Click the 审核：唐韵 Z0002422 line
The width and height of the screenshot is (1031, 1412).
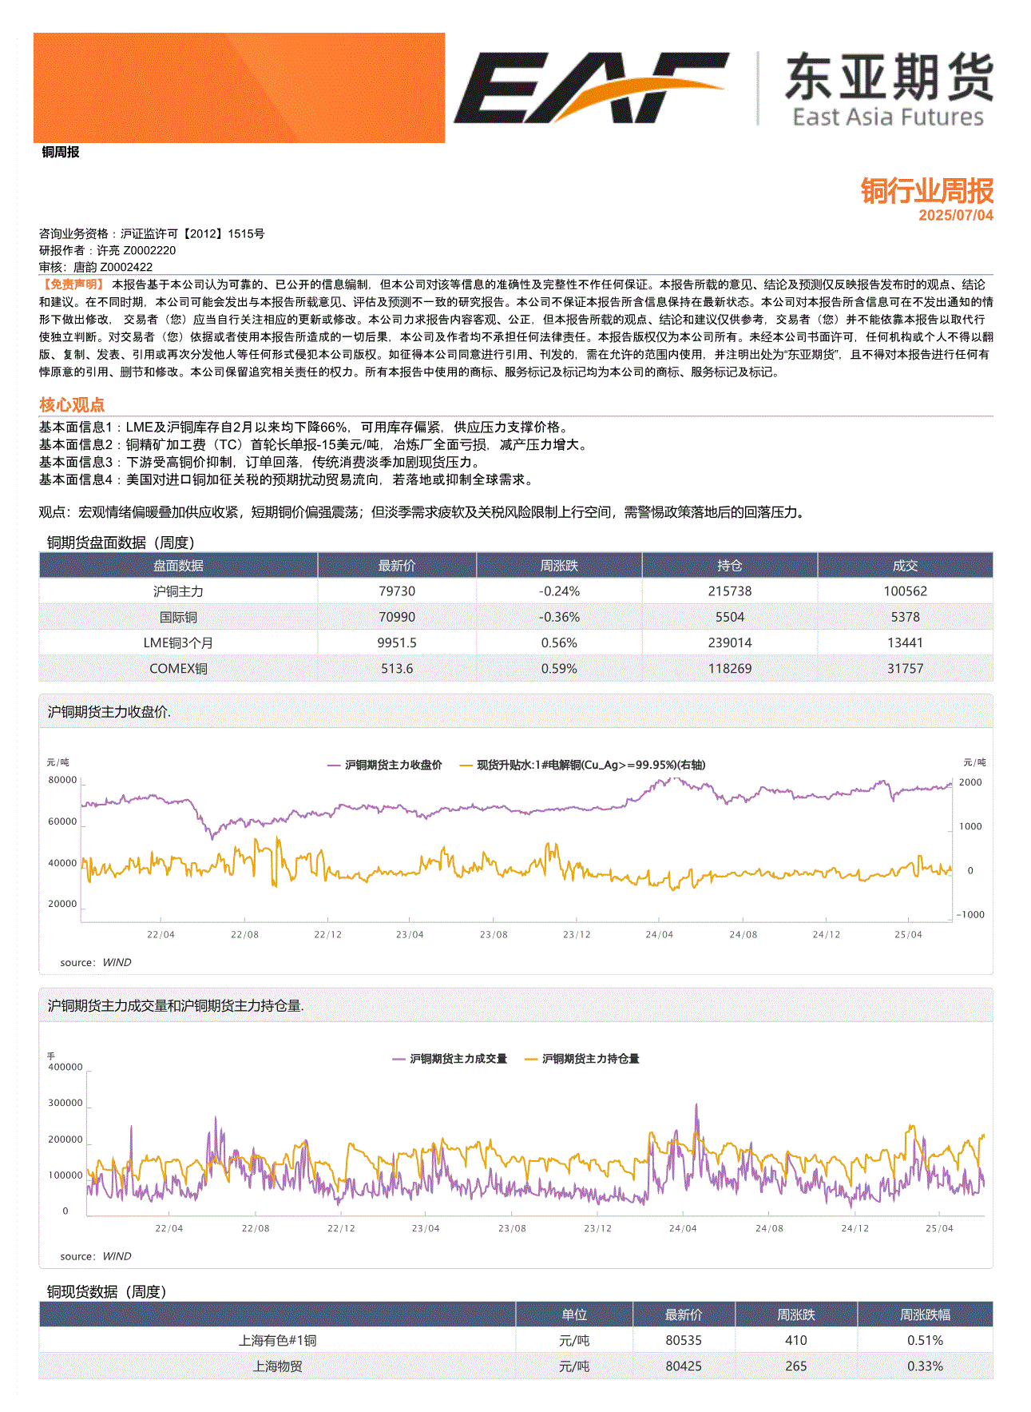[96, 267]
